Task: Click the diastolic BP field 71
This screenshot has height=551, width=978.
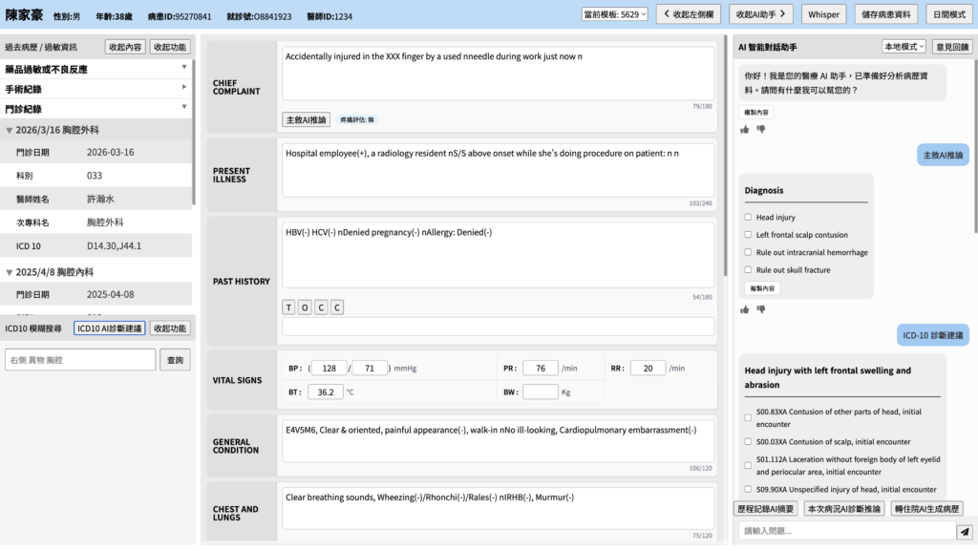Action: click(370, 369)
